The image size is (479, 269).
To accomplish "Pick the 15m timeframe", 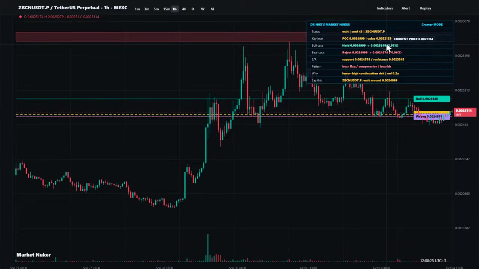I will (x=167, y=9).
